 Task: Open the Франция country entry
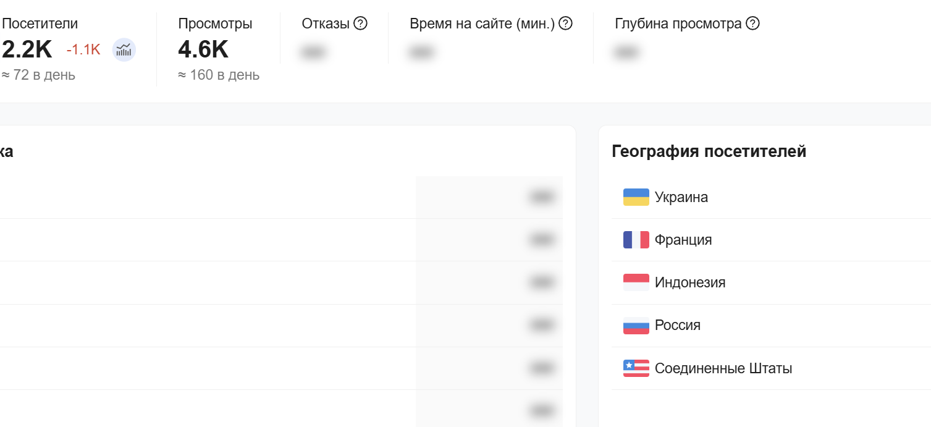click(x=684, y=239)
